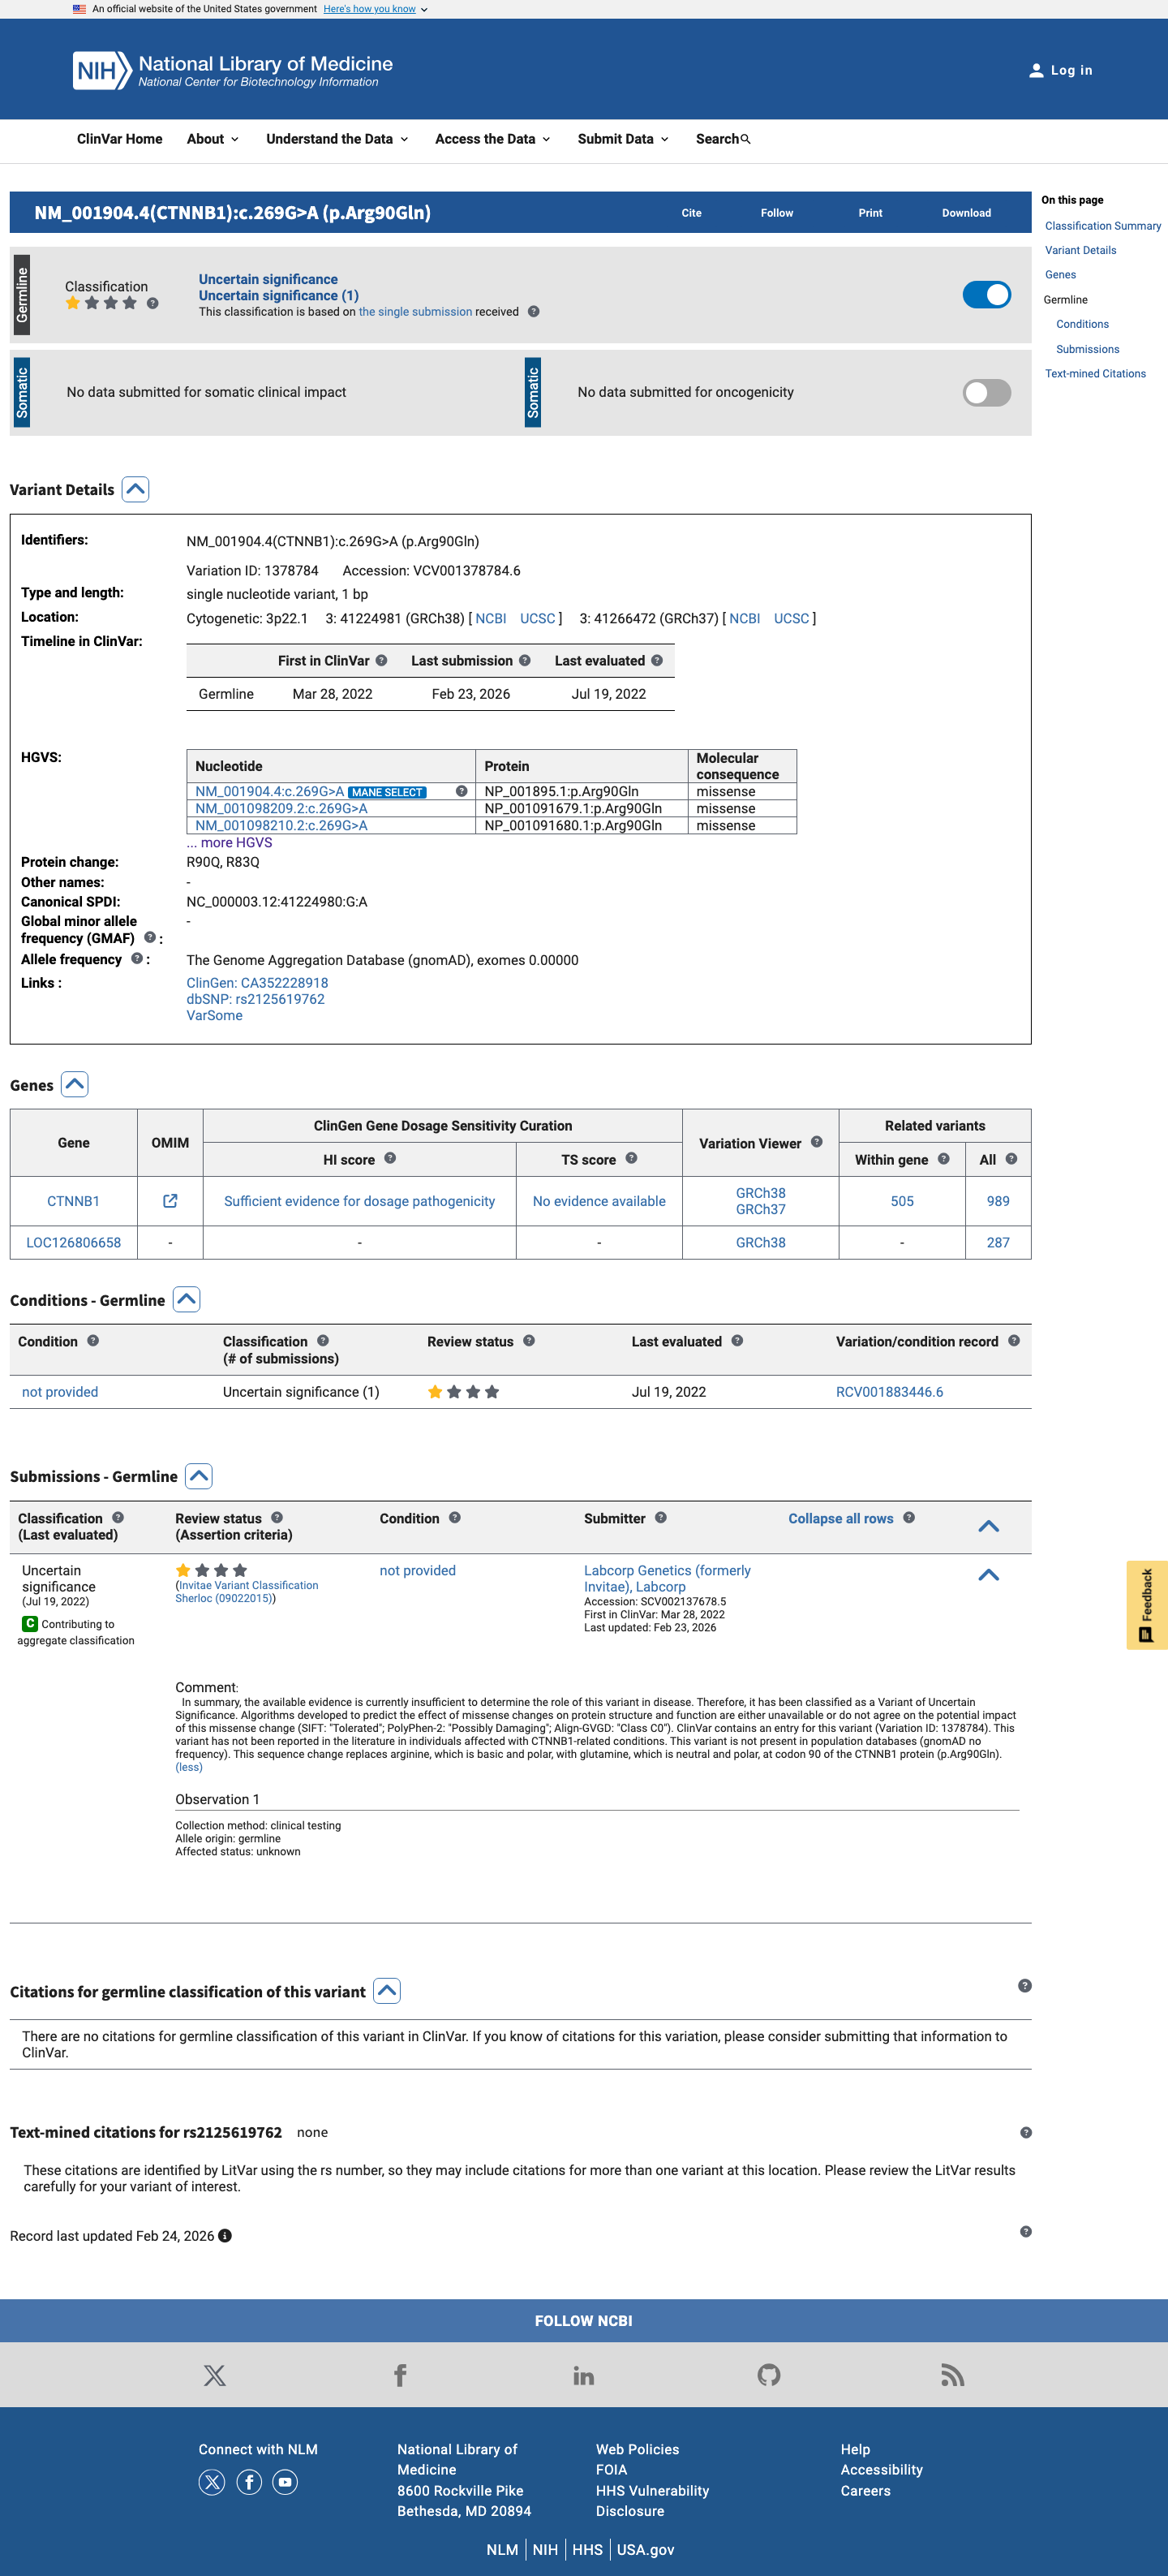Click help icon beside Variation Viewer

(816, 1142)
